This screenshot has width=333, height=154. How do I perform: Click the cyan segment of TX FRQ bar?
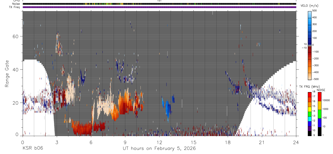point(309,119)
